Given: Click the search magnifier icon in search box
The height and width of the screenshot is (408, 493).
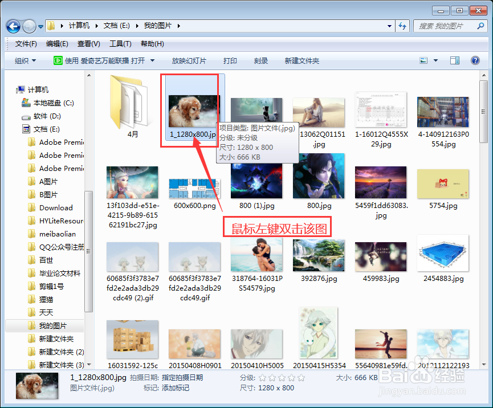Looking at the screenshot, I should [482, 26].
